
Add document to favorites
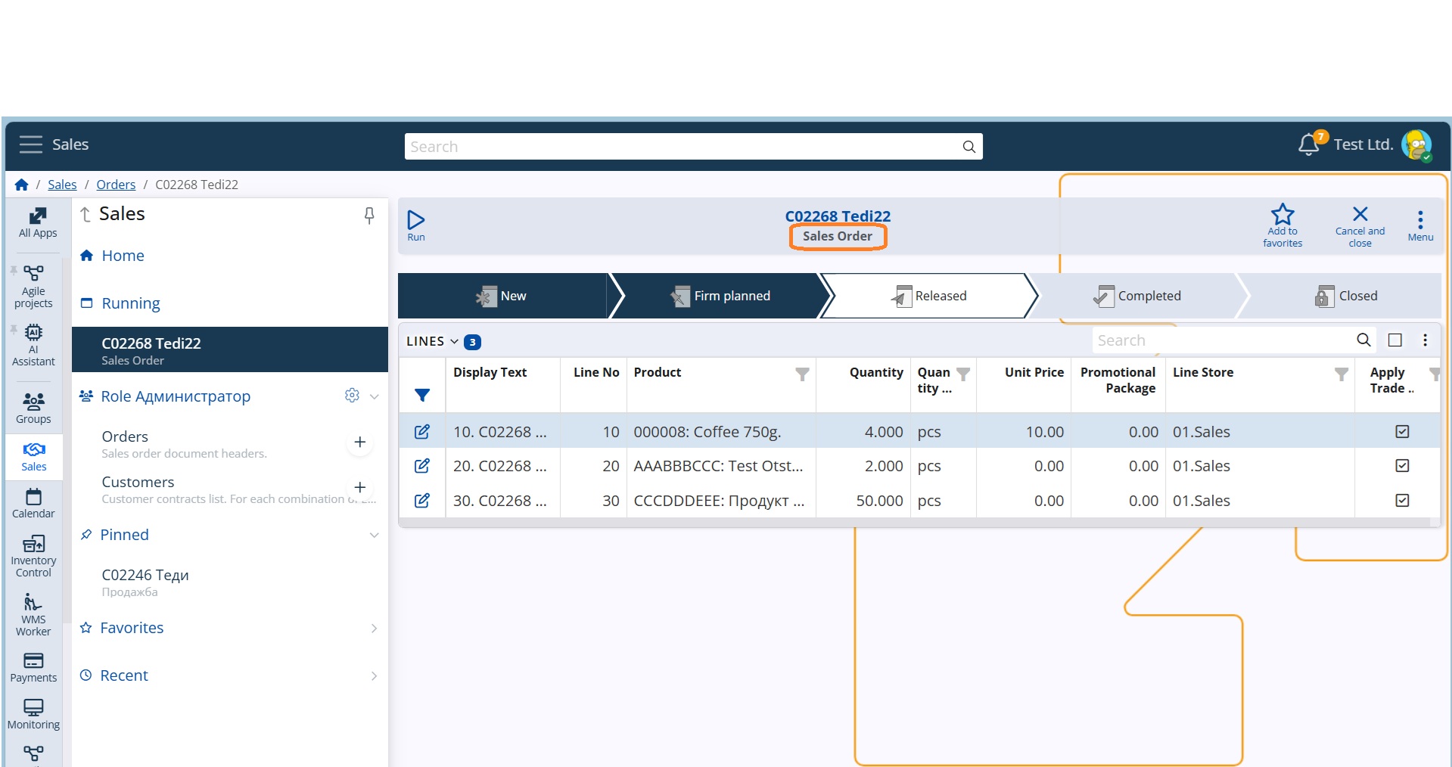(1283, 225)
